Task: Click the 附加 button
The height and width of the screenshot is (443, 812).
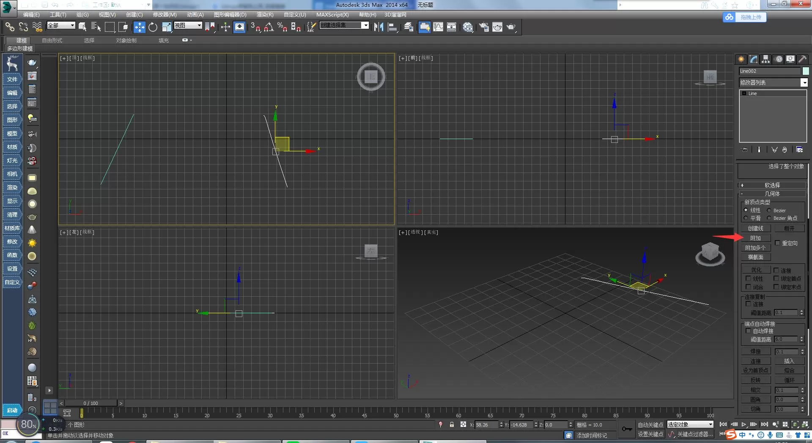Action: click(x=755, y=238)
